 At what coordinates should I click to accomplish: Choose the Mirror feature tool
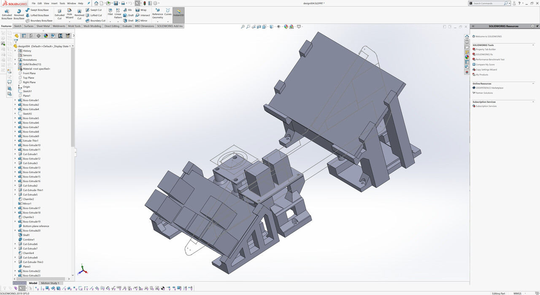pos(141,21)
